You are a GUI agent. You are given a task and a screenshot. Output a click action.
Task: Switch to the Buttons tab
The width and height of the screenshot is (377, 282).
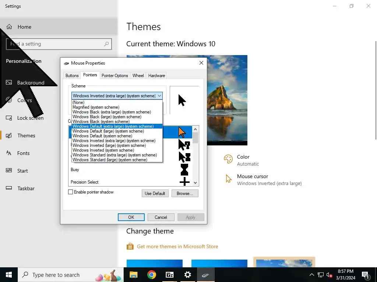click(x=72, y=76)
